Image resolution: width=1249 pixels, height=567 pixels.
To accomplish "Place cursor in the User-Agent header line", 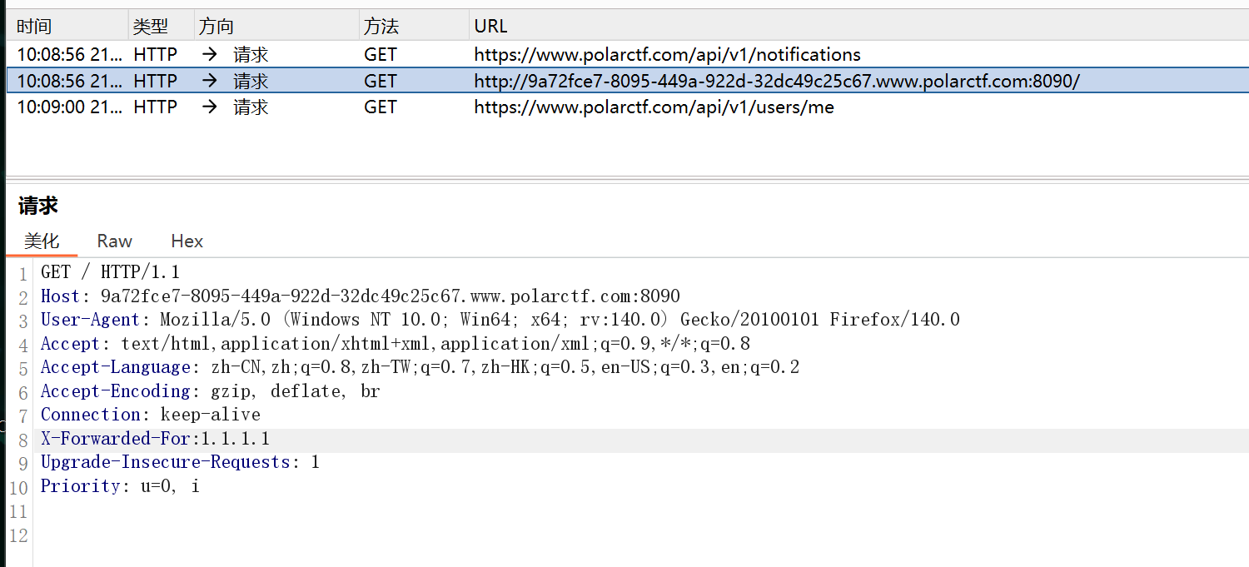I will coord(500,320).
